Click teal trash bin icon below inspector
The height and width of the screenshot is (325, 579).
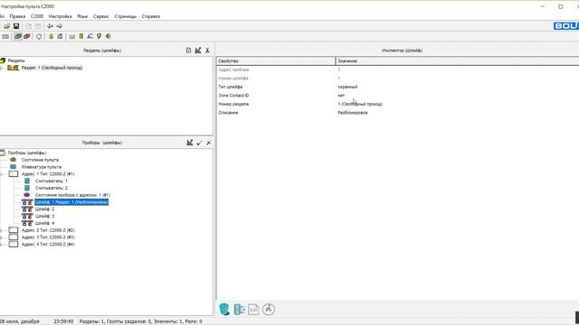click(224, 309)
